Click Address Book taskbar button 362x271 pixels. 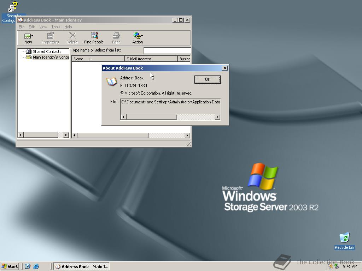tap(81, 267)
